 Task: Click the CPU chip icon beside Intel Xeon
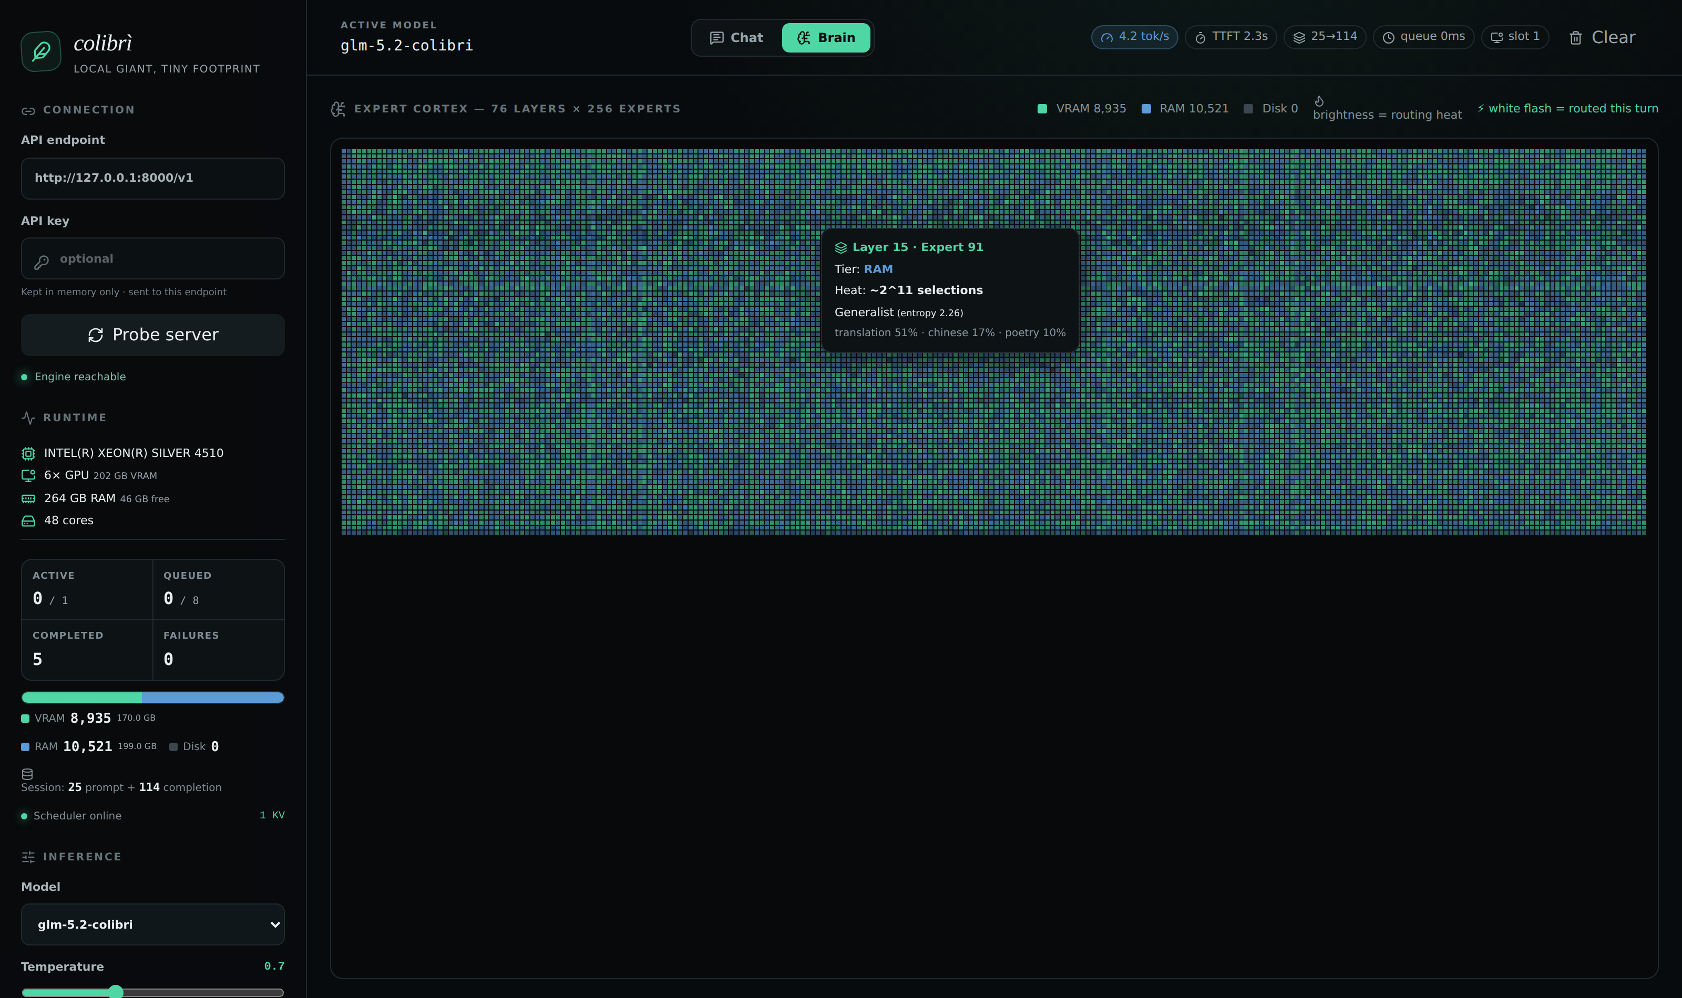[x=28, y=453]
